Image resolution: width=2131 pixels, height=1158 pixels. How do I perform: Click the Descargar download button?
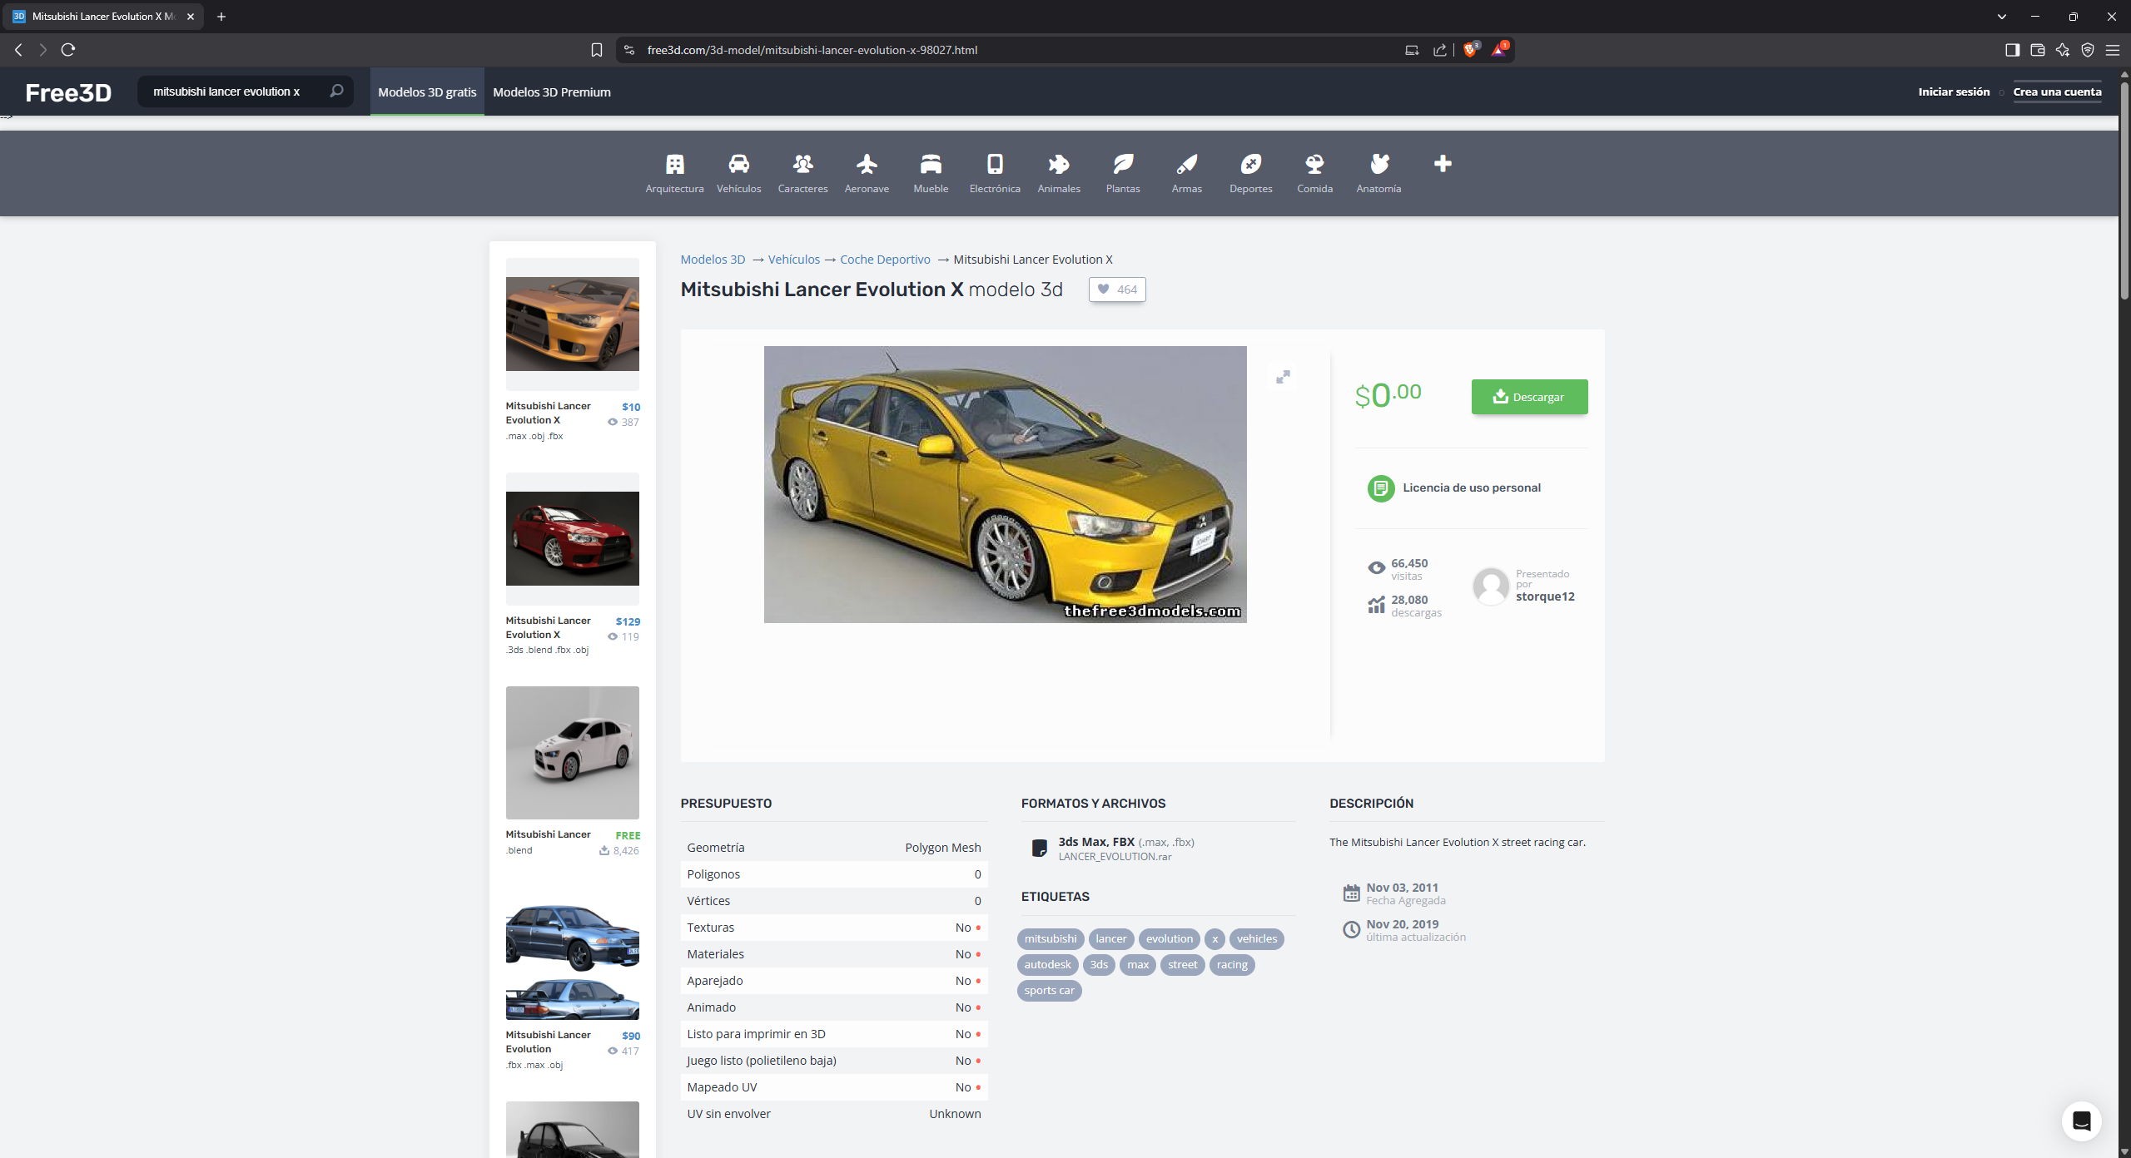coord(1529,397)
